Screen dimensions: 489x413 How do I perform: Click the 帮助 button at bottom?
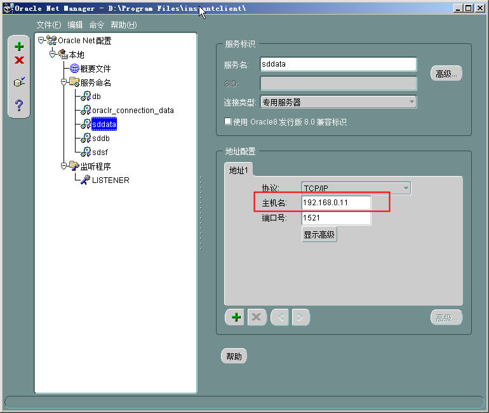[x=234, y=356]
